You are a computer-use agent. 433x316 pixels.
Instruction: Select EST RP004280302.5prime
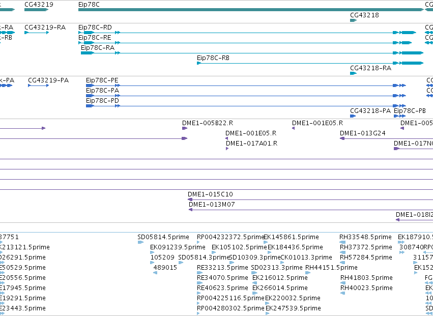230,309
